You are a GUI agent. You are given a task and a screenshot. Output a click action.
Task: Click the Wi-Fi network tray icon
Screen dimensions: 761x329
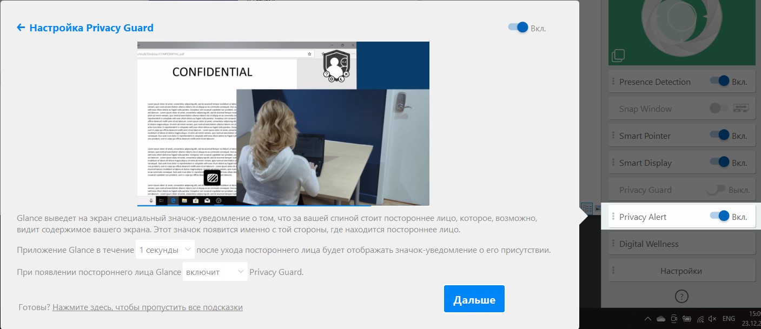point(700,319)
